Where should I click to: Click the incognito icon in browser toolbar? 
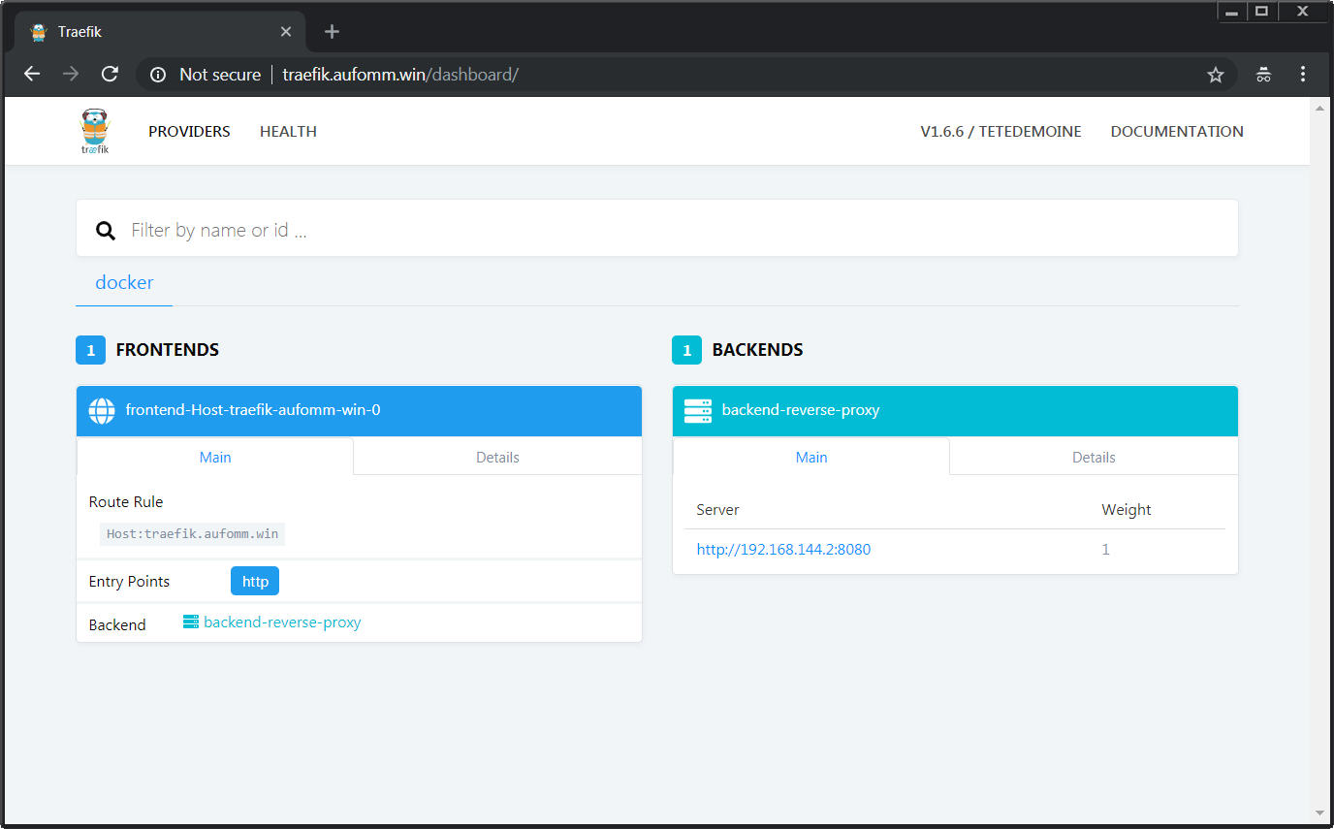1263,75
